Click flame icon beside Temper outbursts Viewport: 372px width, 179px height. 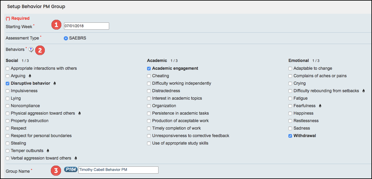(48, 151)
